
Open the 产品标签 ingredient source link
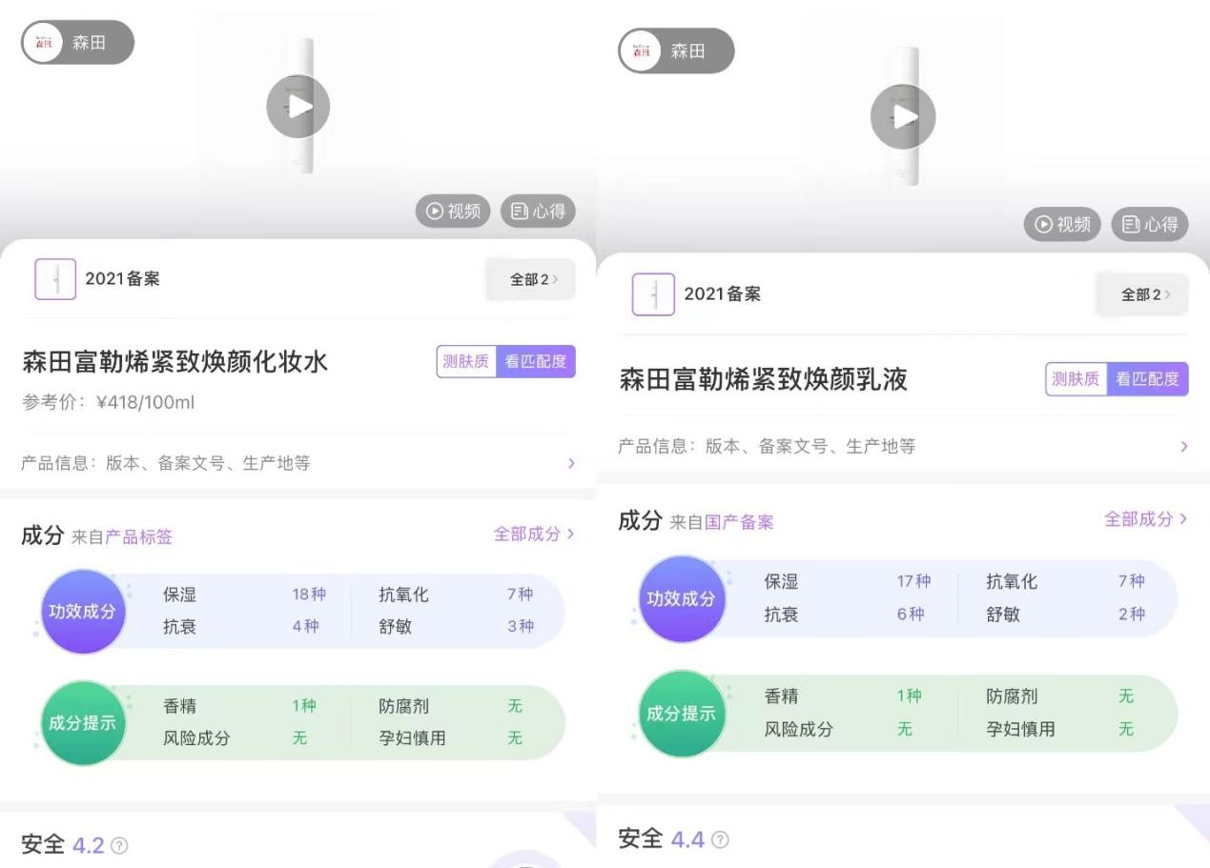[x=139, y=536]
